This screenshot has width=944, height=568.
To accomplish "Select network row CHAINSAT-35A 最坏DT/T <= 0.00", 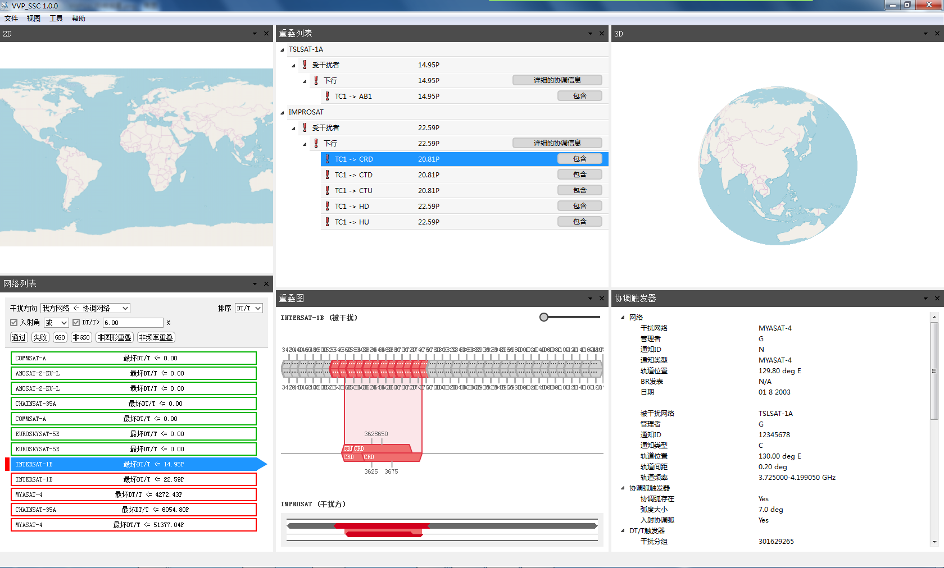I will coord(134,404).
